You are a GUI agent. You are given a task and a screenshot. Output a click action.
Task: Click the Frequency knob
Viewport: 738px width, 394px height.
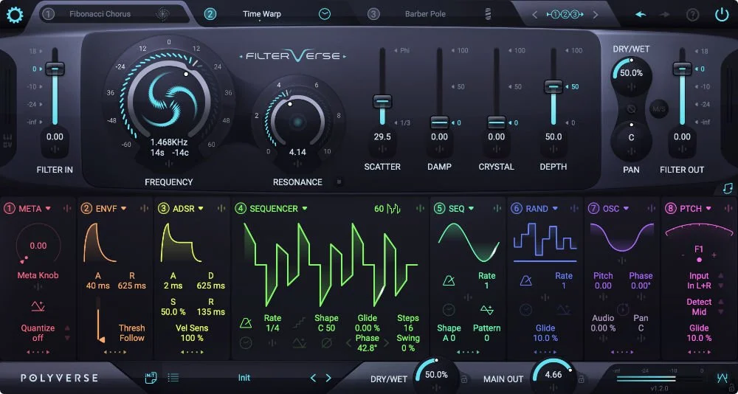coord(169,100)
